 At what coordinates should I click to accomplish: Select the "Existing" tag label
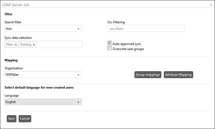point(26,44)
